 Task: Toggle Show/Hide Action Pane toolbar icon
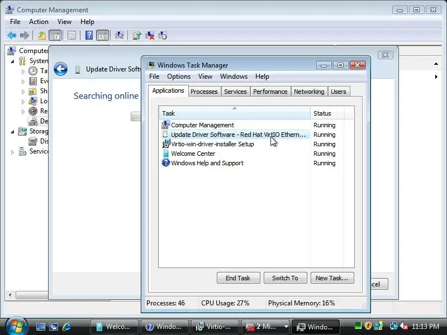pyautogui.click(x=103, y=36)
